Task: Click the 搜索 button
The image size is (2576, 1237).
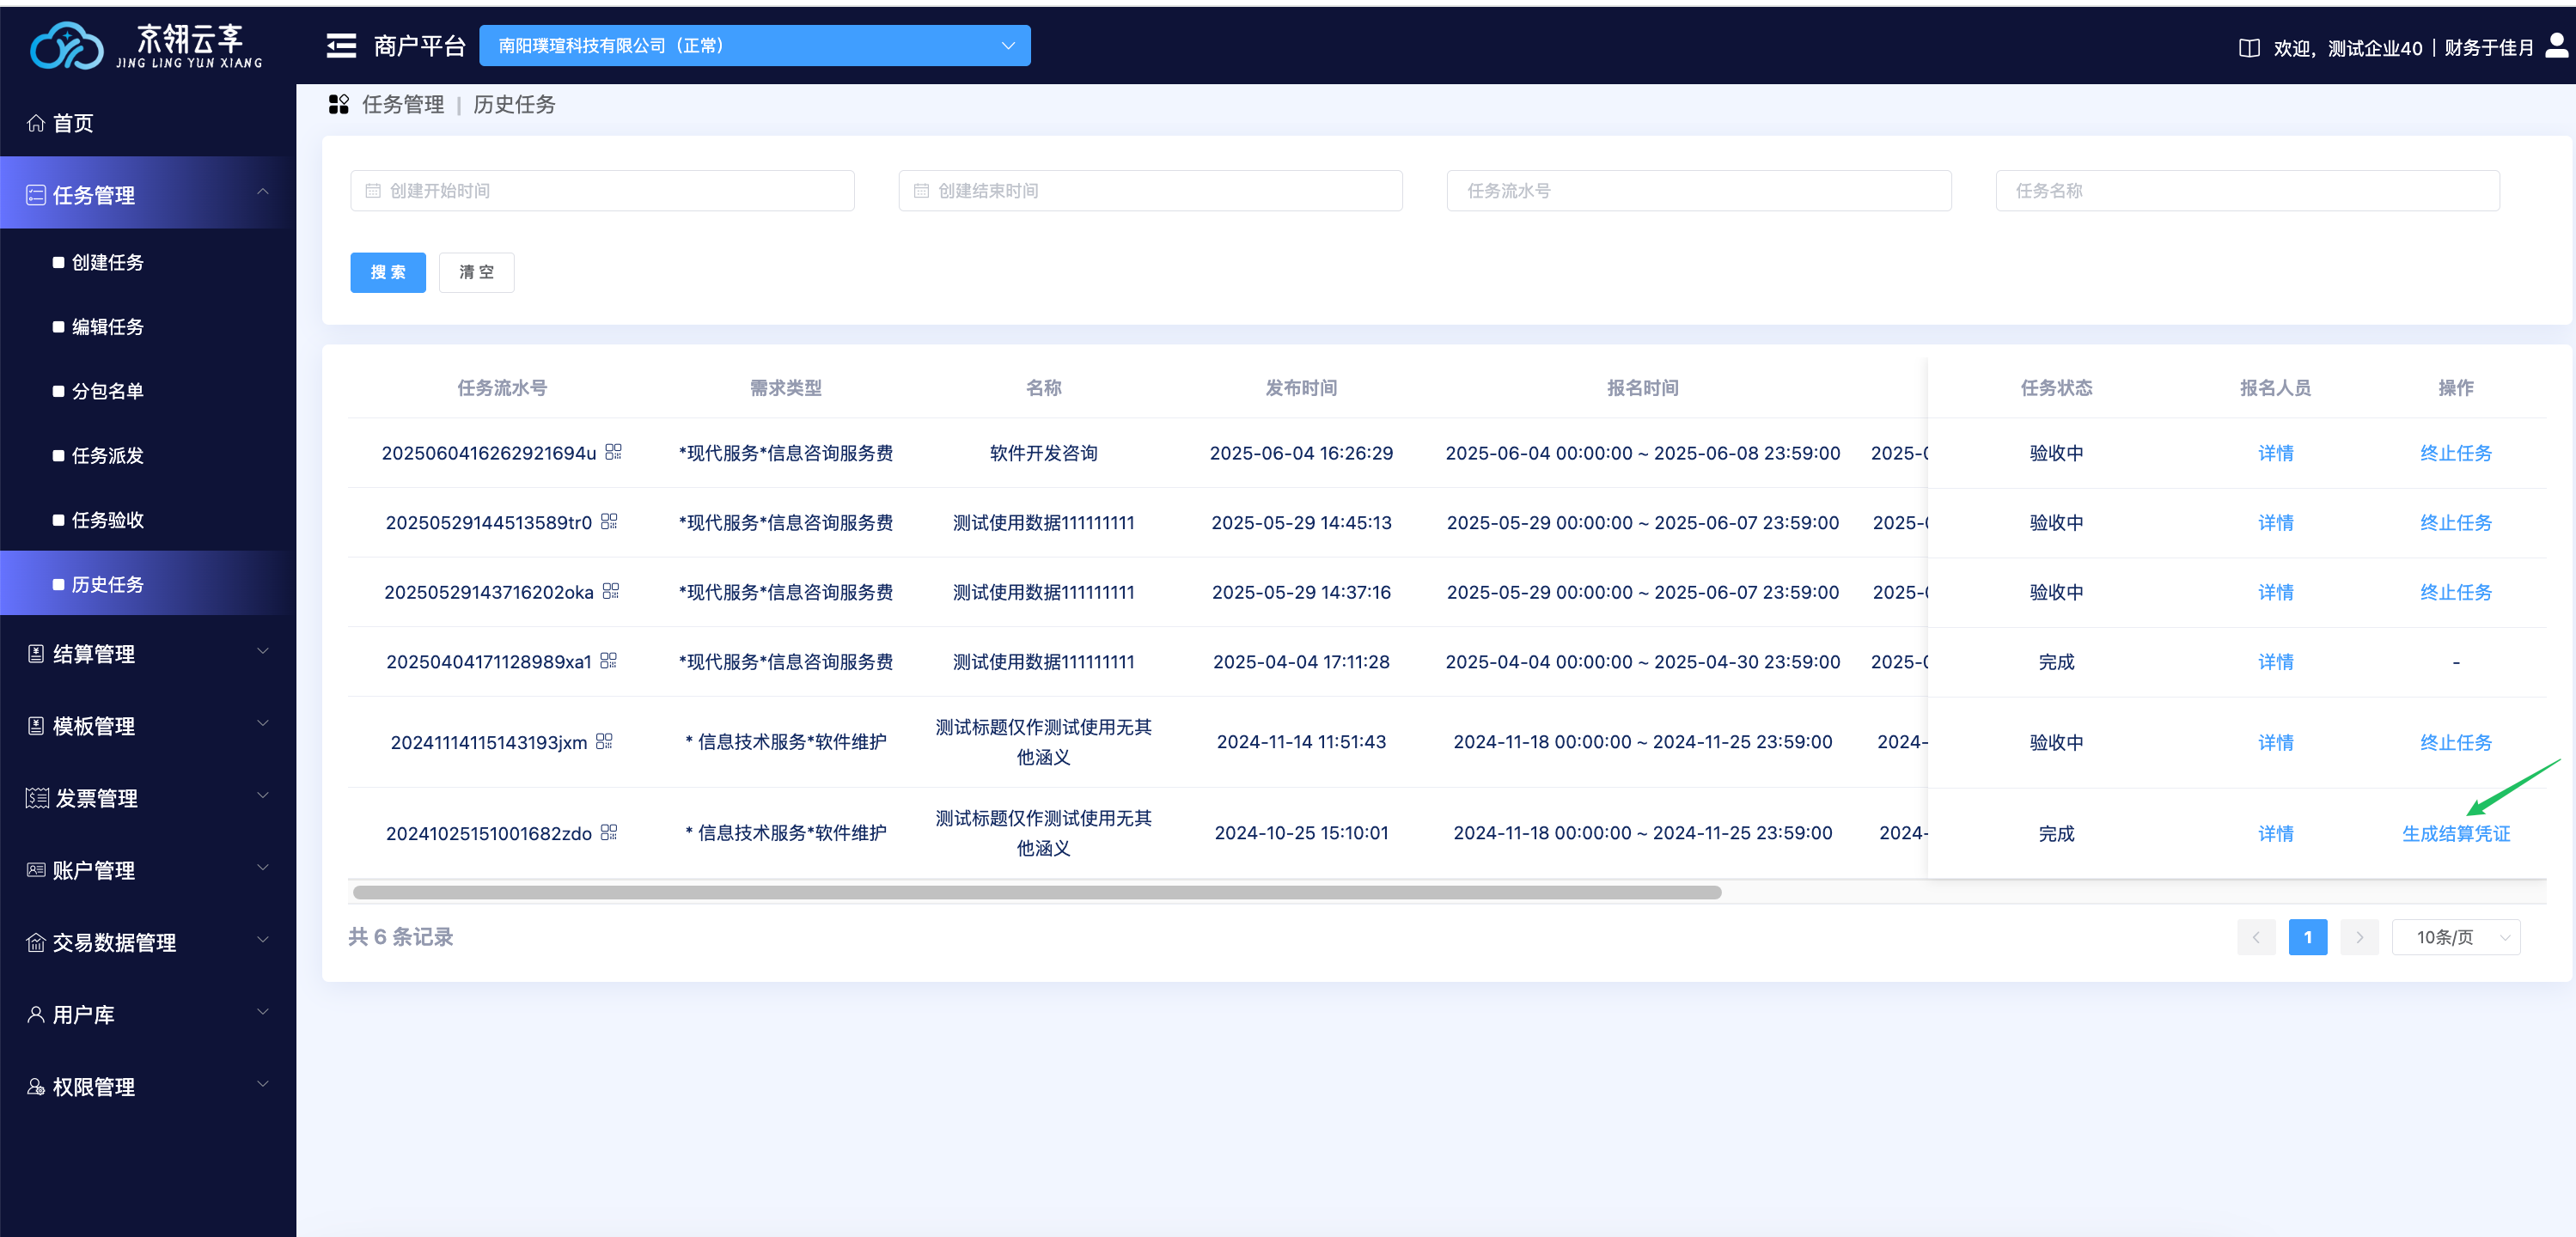Action: click(x=387, y=272)
